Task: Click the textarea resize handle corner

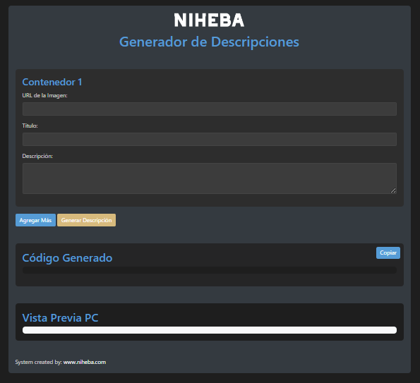Action: (x=393, y=190)
